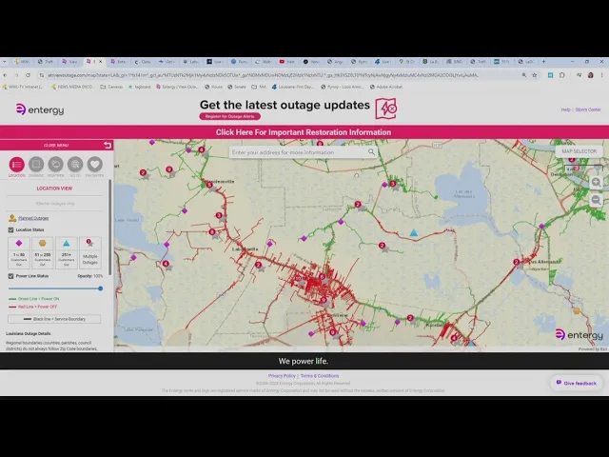Open the Cameras bookmark folder
Image resolution: width=609 pixels, height=457 pixels.
point(112,87)
